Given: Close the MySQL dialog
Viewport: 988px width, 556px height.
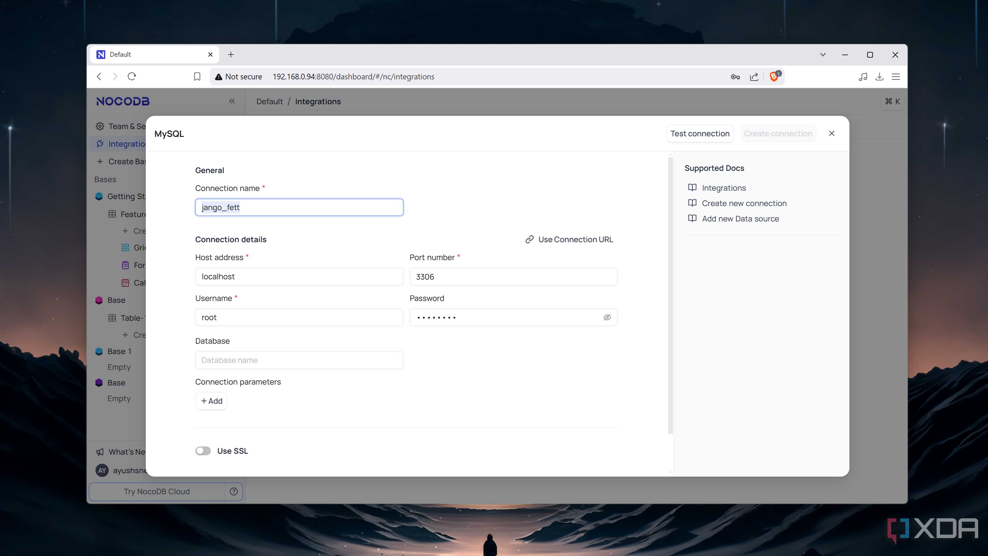Looking at the screenshot, I should [832, 133].
